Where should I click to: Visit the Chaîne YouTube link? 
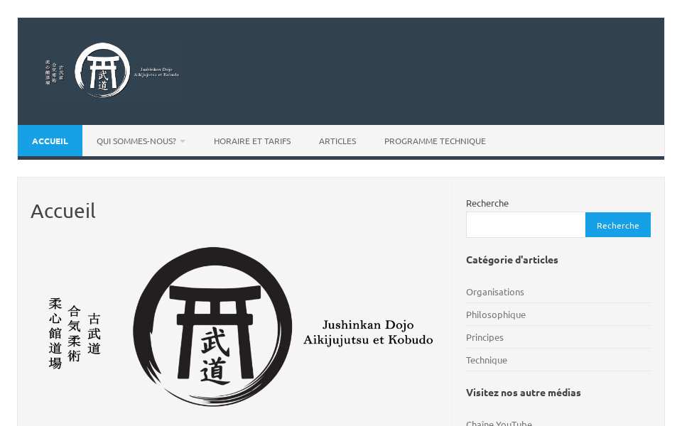(499, 422)
